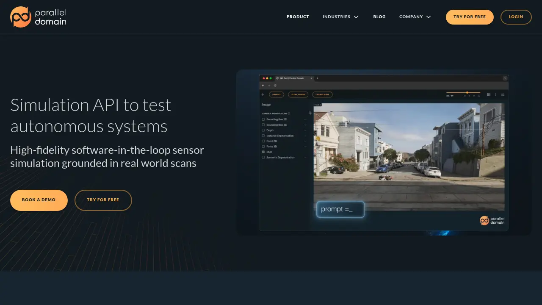Viewport: 542px width, 305px height.
Task: Click the tab overflow chevron in the demo browser
Action: point(505,78)
